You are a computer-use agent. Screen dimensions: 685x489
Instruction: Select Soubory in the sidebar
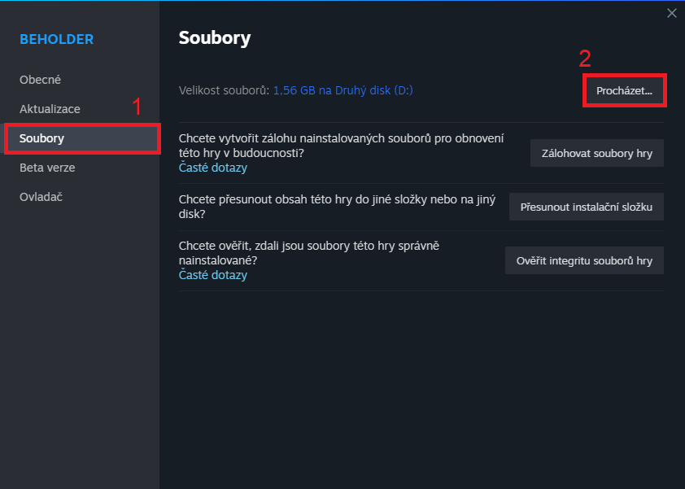[42, 138]
